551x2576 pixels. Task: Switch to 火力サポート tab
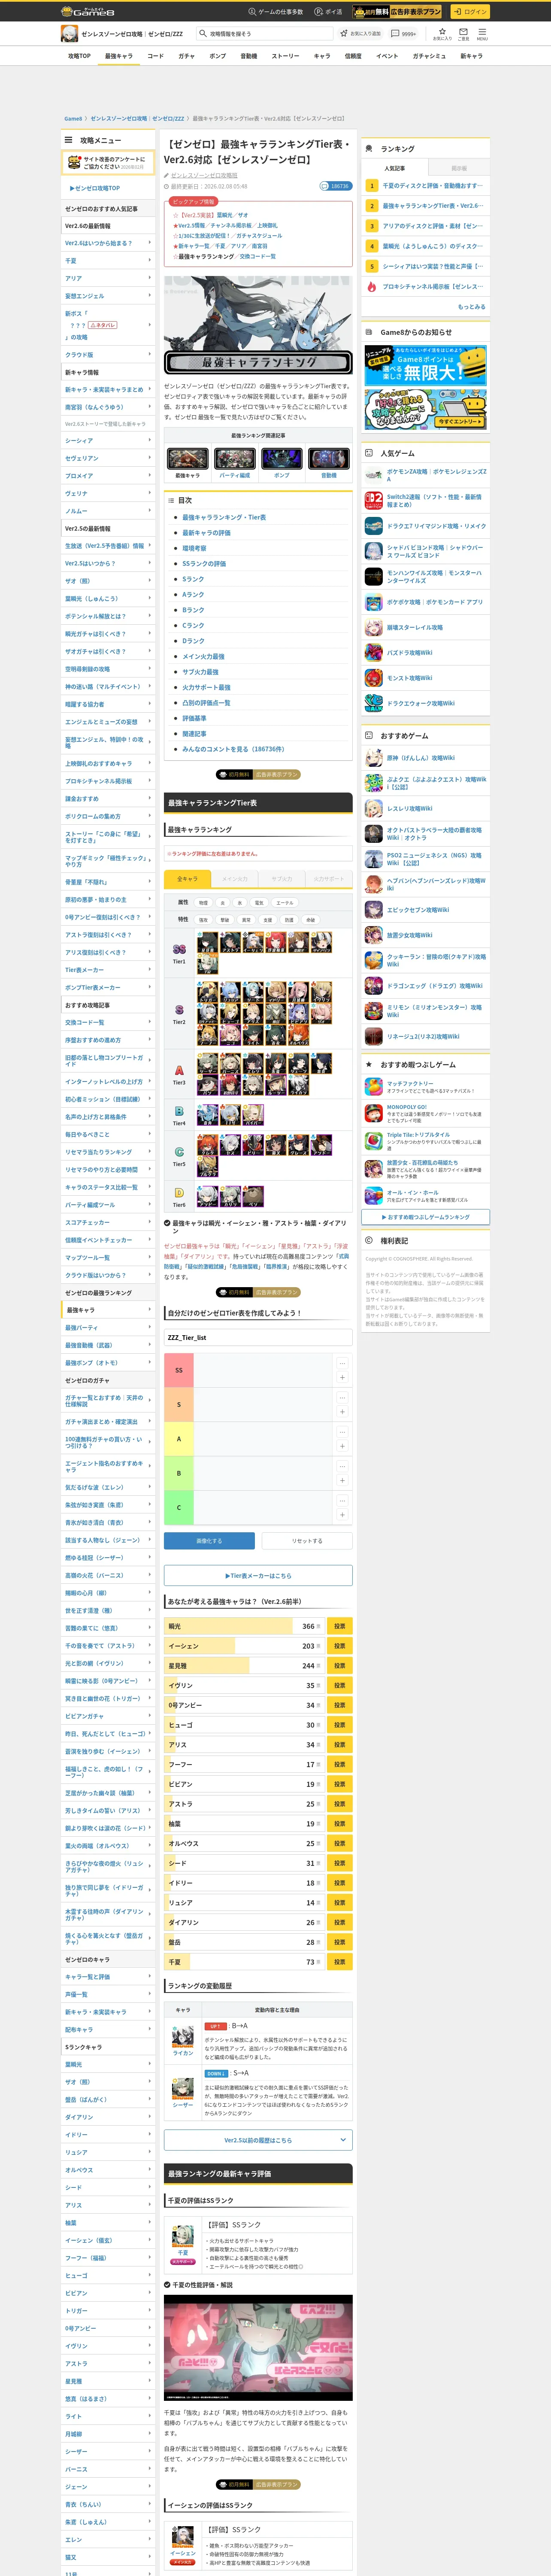(x=329, y=879)
